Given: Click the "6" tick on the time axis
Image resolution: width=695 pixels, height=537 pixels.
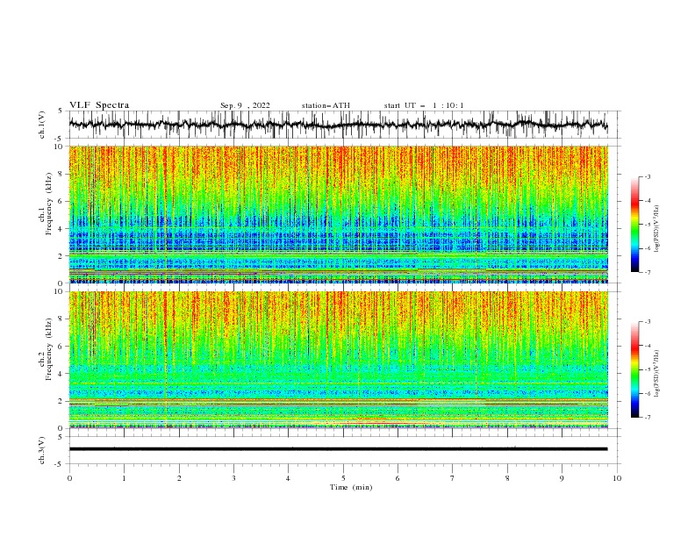Looking at the screenshot, I should (x=398, y=478).
